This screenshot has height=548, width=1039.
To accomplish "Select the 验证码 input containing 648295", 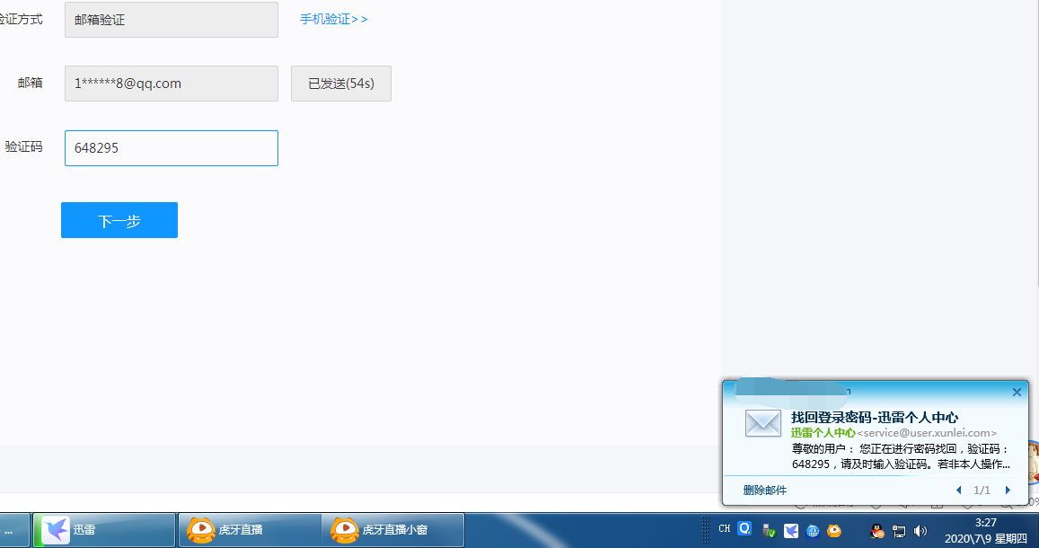I will click(171, 147).
